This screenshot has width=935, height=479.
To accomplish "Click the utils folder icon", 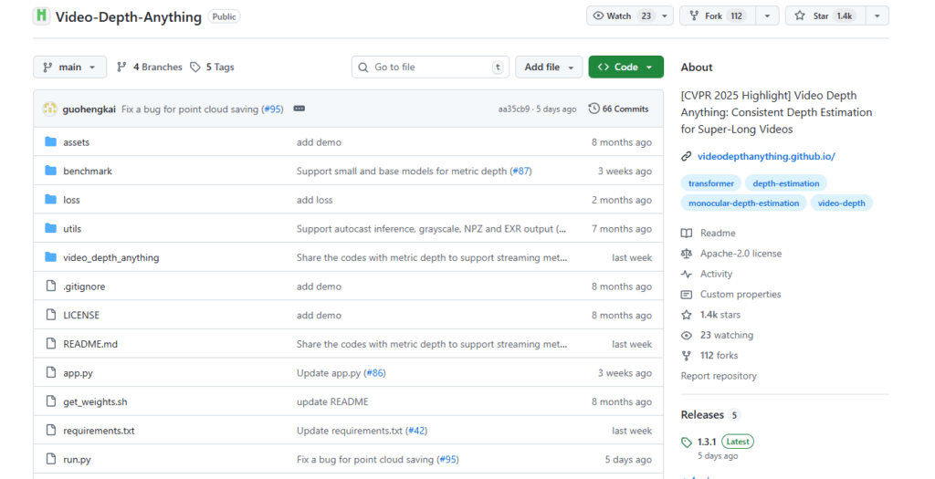I will (51, 228).
